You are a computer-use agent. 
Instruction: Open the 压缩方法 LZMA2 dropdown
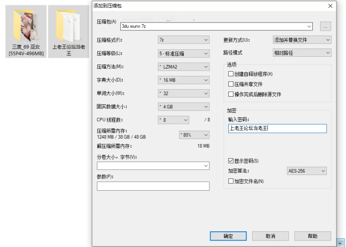(184, 67)
